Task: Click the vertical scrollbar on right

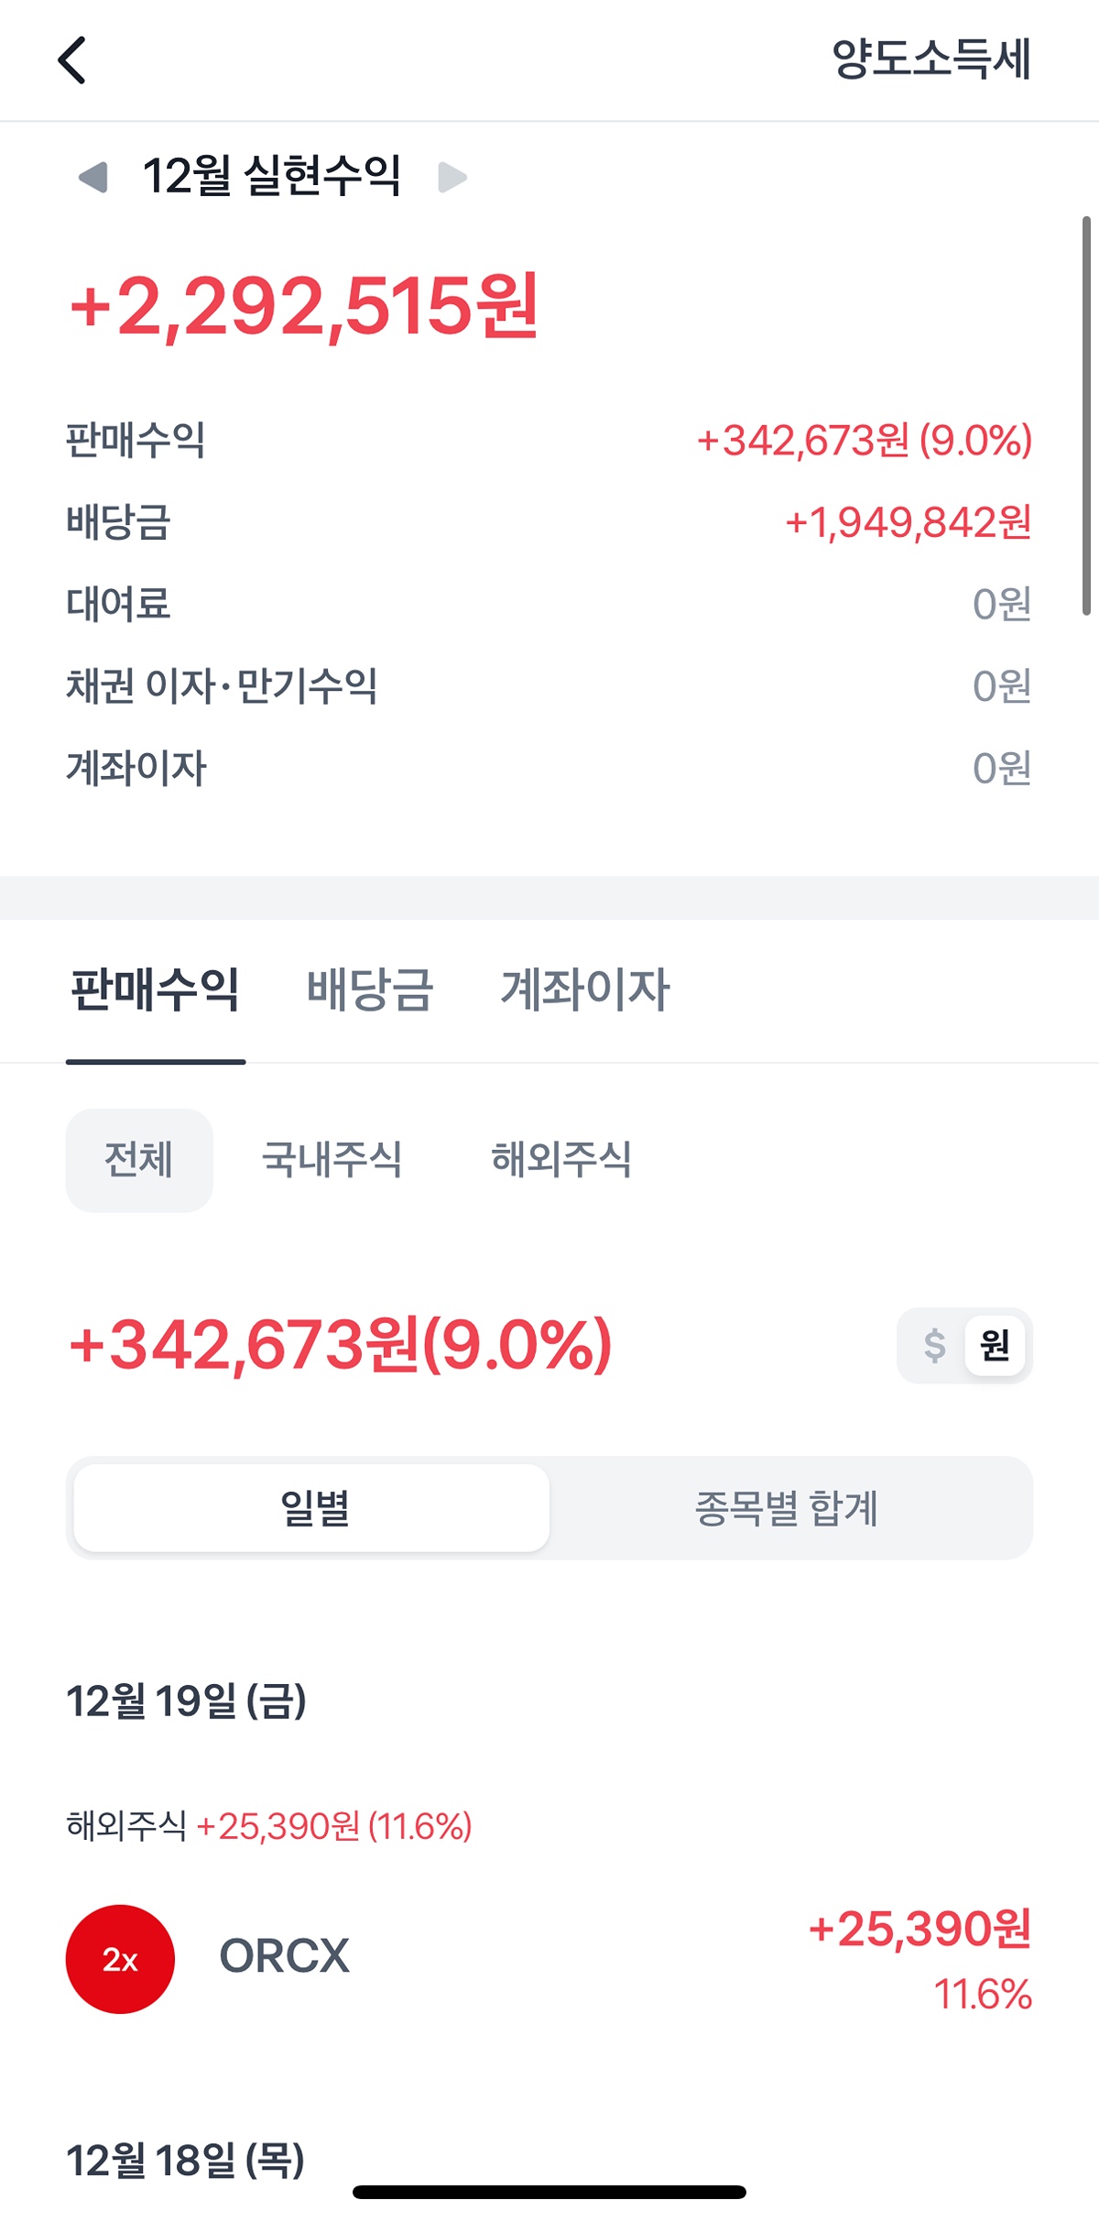Action: click(1086, 414)
